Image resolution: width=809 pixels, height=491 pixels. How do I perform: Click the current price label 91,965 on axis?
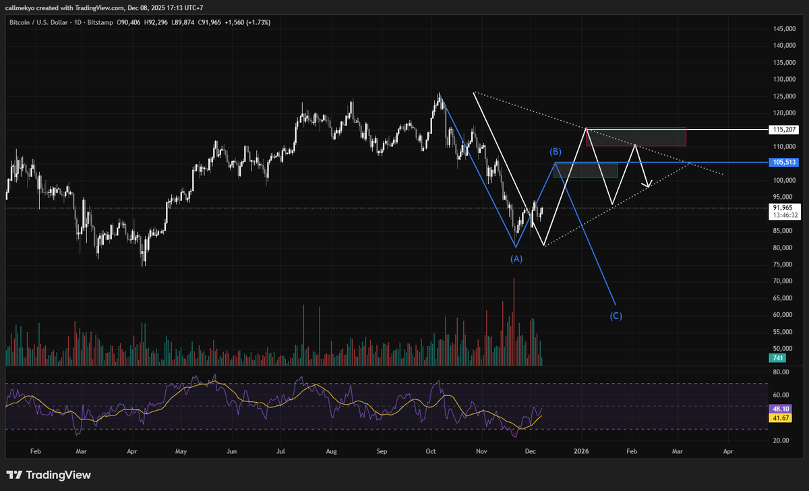pyautogui.click(x=783, y=208)
